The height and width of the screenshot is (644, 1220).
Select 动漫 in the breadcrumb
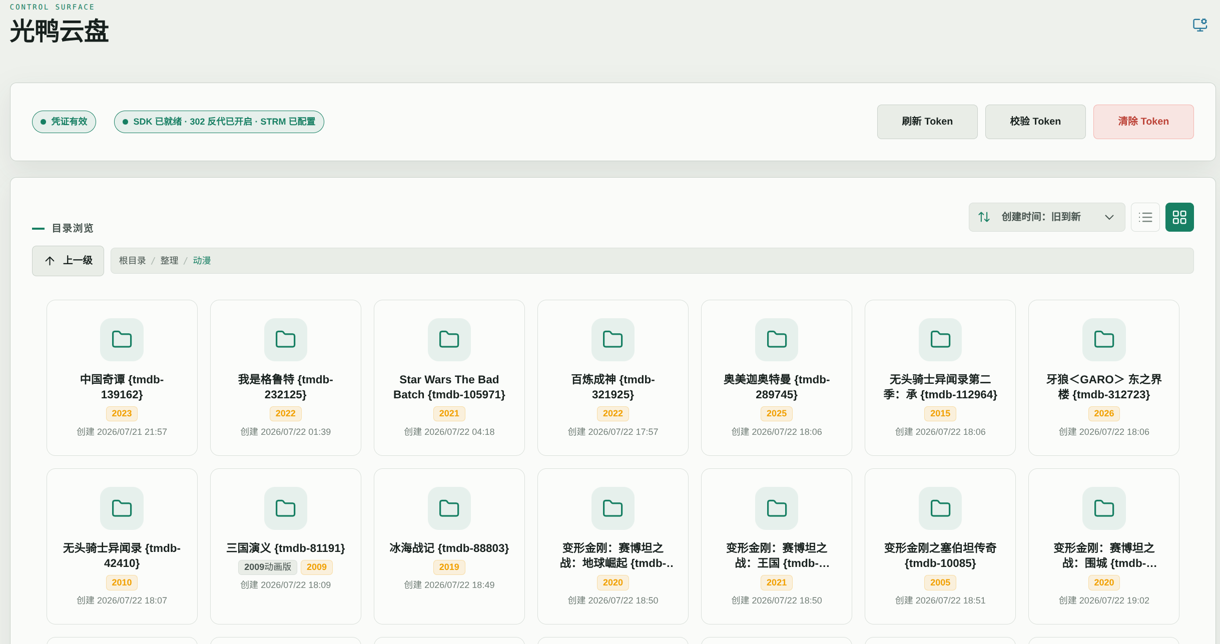coord(202,261)
